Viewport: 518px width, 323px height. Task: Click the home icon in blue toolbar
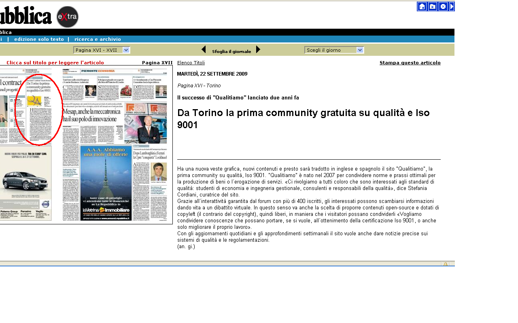(x=422, y=6)
